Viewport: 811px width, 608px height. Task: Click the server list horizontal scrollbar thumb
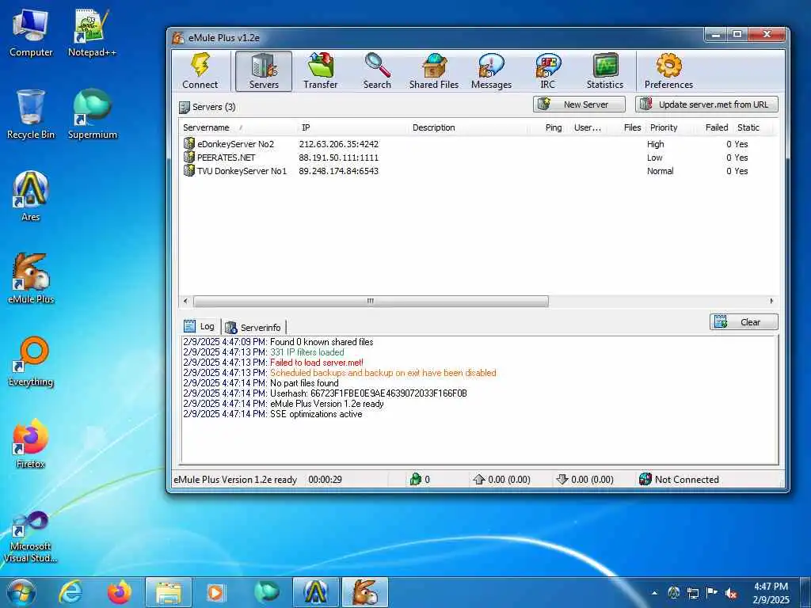point(371,301)
